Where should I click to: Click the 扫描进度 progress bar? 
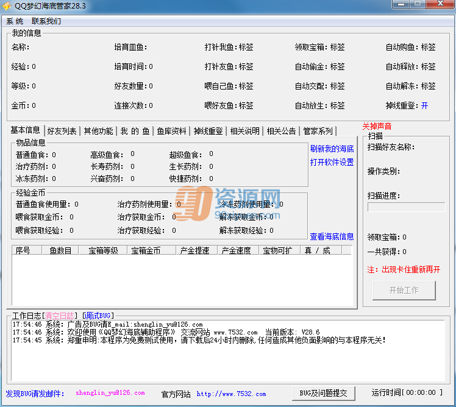406,207
